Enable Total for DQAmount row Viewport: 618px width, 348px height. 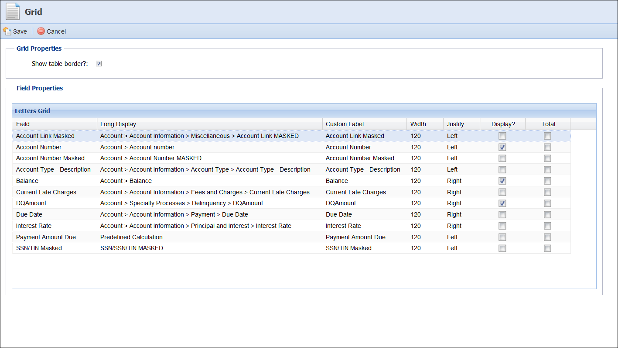[547, 203]
